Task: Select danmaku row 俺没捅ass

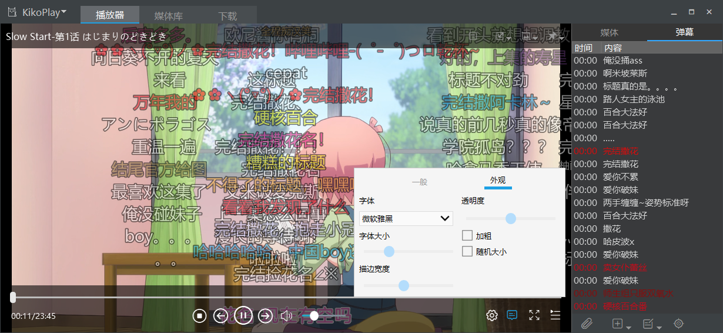Action: pos(647,61)
